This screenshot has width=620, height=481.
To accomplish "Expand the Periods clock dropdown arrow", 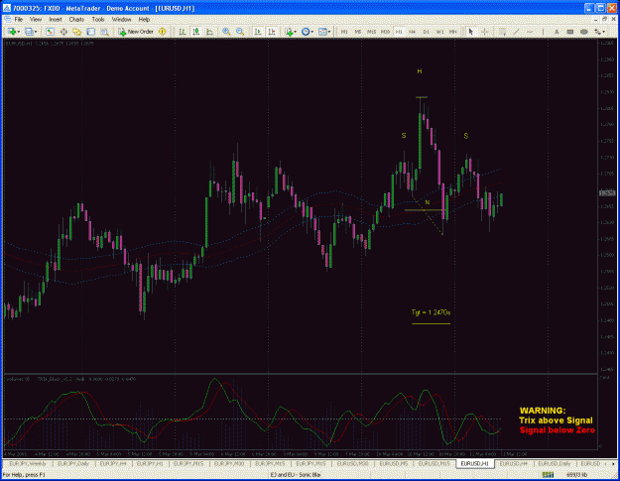I will pyautogui.click(x=311, y=32).
